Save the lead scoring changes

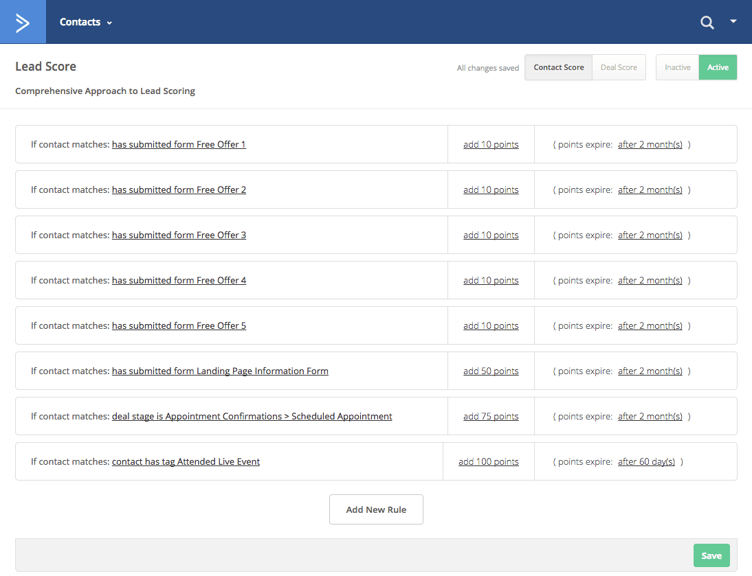(x=711, y=555)
